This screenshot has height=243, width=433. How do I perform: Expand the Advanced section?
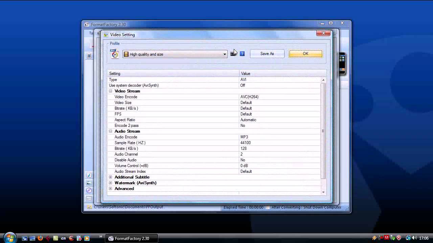click(x=110, y=189)
